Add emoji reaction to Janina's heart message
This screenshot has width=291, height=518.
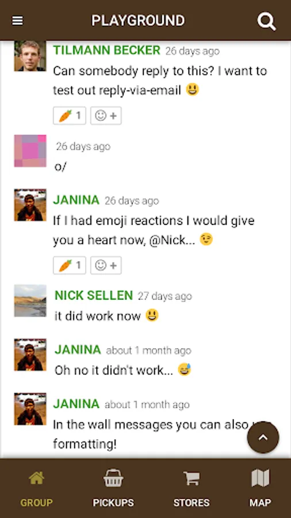tap(106, 265)
